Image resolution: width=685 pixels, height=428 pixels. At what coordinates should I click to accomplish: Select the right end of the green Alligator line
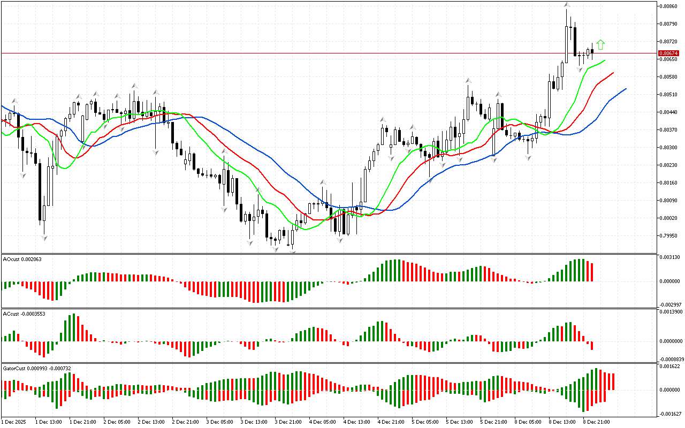click(x=605, y=60)
